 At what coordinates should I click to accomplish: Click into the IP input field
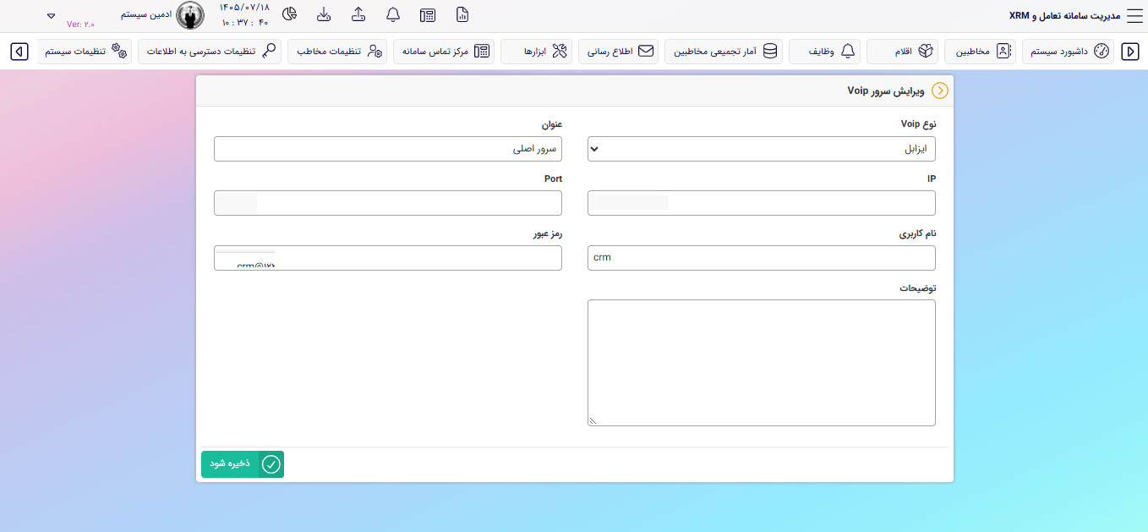pyautogui.click(x=762, y=203)
